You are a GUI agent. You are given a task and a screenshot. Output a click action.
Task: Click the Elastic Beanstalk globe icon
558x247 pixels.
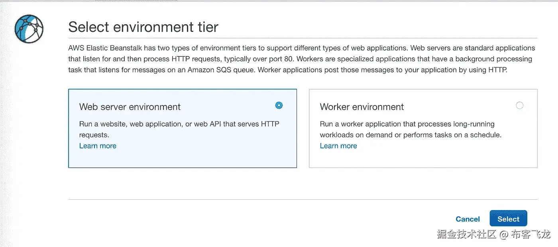tap(29, 29)
